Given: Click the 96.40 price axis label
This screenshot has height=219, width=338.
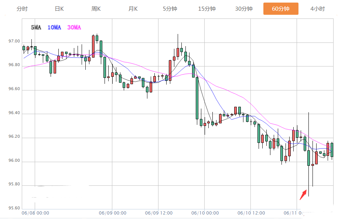Looking at the screenshot, I should point(14,113).
